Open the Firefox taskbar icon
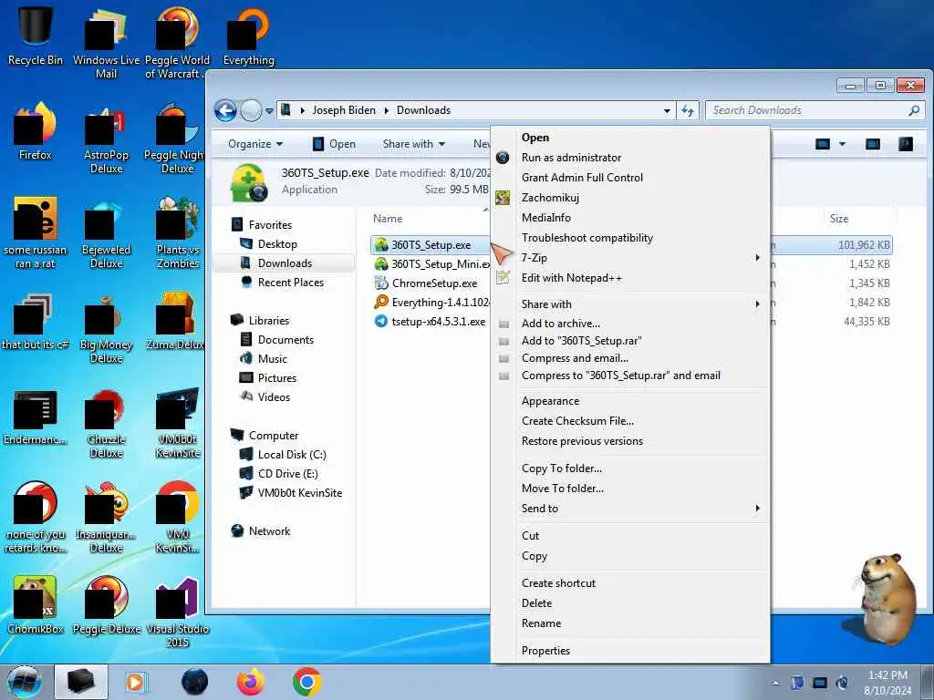 pos(250,682)
